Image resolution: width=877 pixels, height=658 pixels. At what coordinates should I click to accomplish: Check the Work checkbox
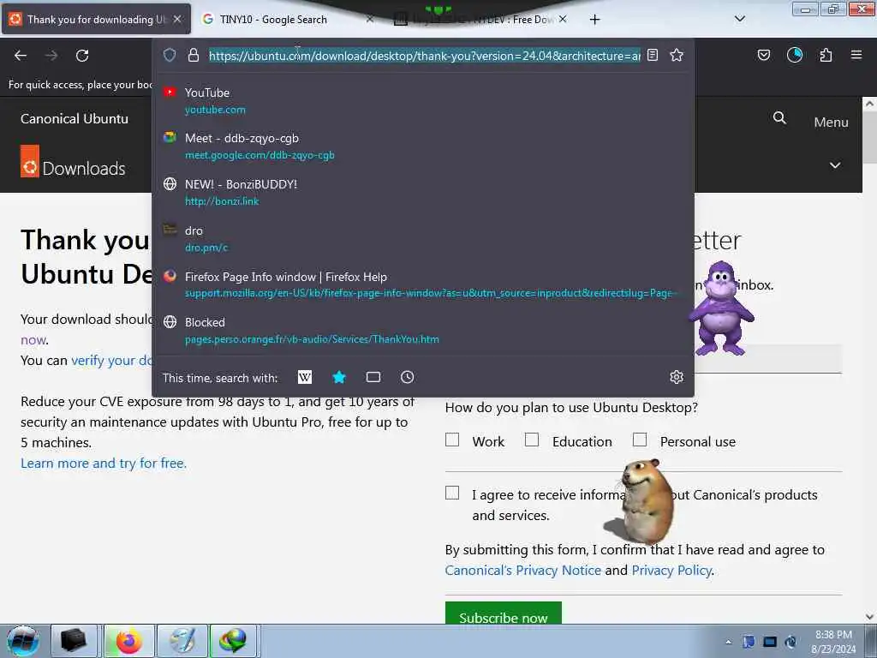(452, 440)
